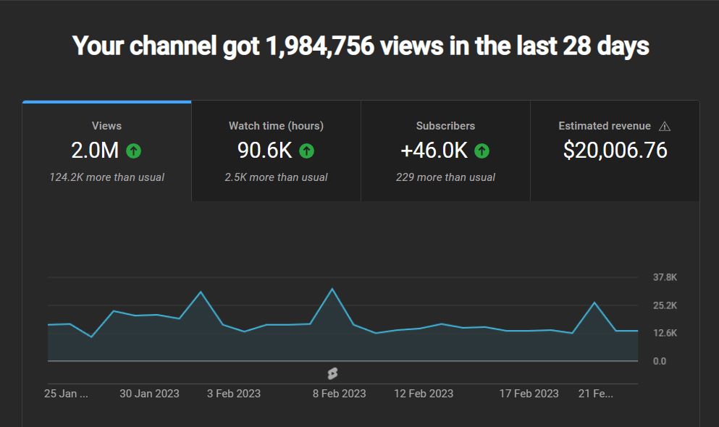The height and width of the screenshot is (427, 719).
Task: Click green up arrow beside +46.0K subscribers
Action: [482, 151]
